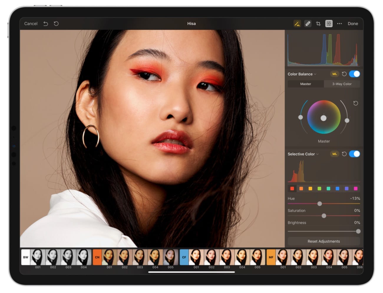Screen dimensions: 383x293
Task: Open the crop tool
Action: pos(318,24)
